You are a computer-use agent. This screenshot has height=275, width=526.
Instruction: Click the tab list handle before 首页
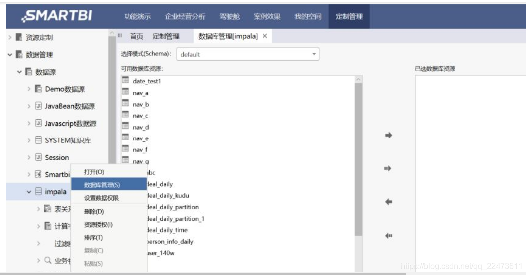[120, 35]
